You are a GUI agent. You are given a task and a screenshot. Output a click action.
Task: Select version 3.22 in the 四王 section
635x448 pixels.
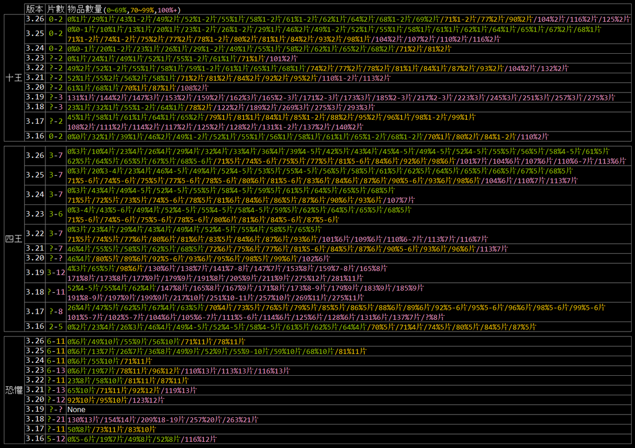35,234
